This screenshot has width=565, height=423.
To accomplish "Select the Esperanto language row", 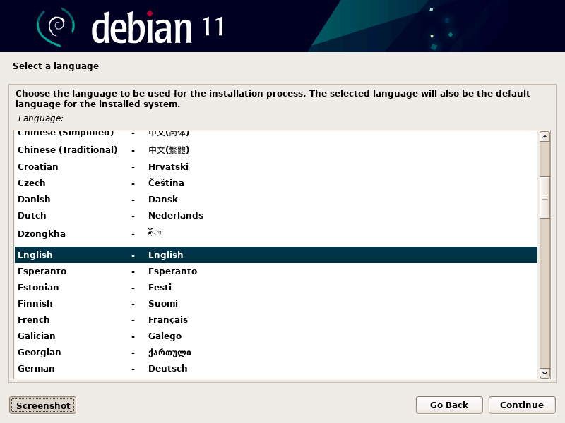I will 276,271.
